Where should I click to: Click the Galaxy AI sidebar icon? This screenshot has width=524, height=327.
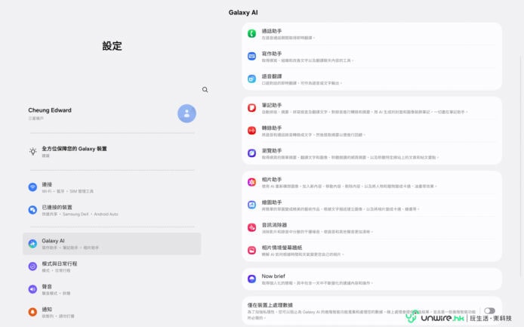pos(32,243)
